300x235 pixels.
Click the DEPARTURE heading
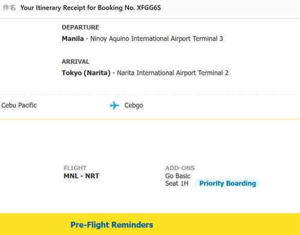tap(80, 28)
